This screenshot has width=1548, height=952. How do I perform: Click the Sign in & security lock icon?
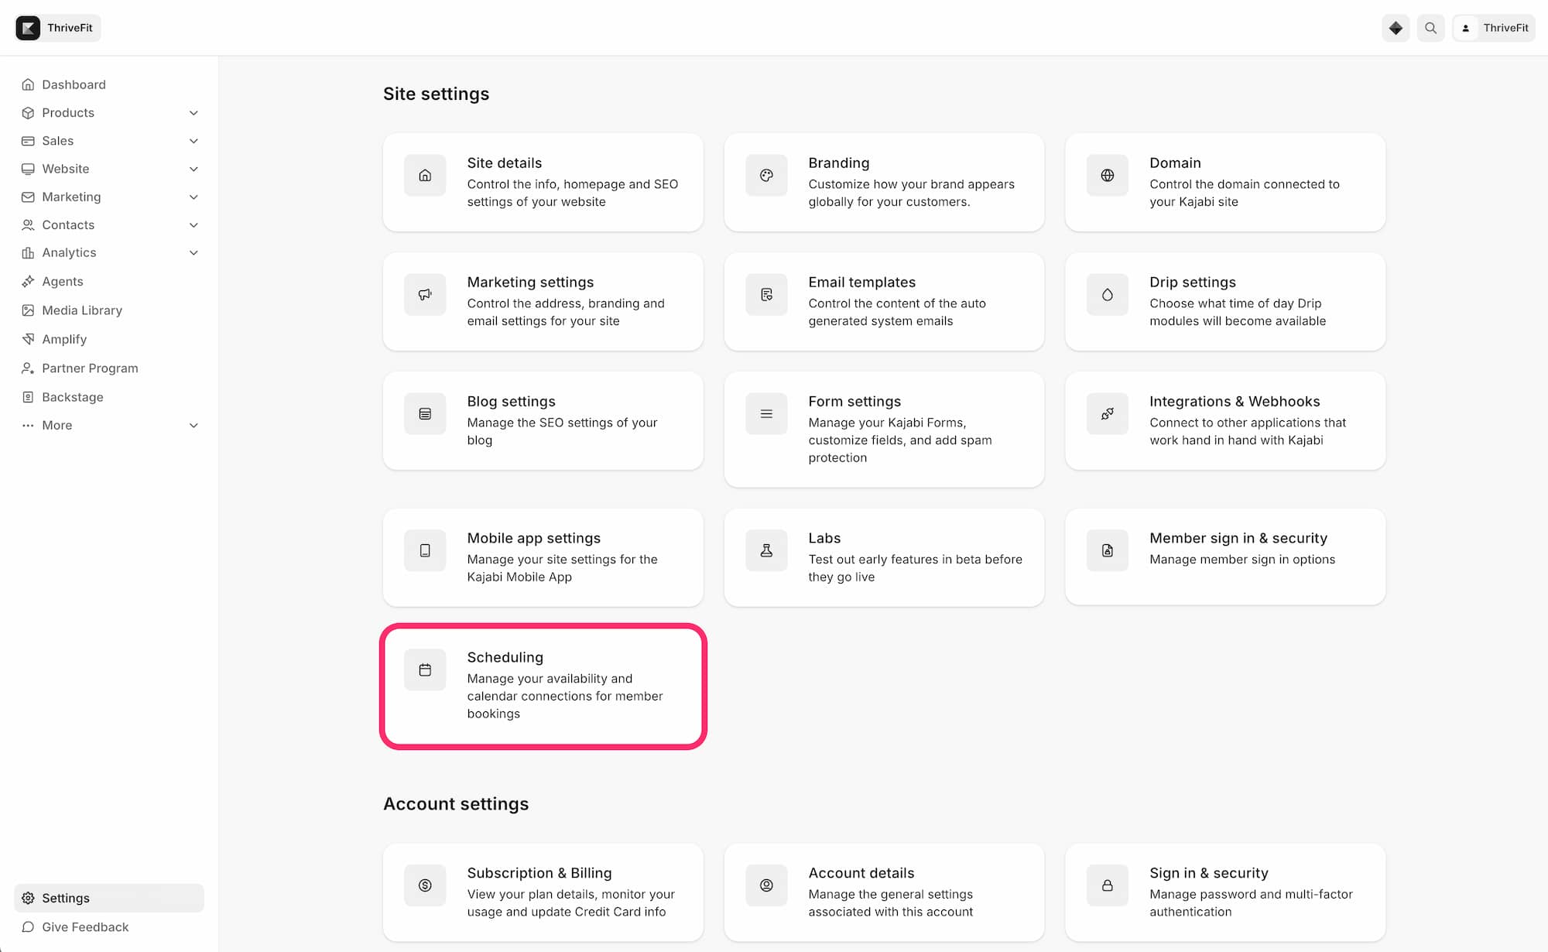(x=1108, y=885)
